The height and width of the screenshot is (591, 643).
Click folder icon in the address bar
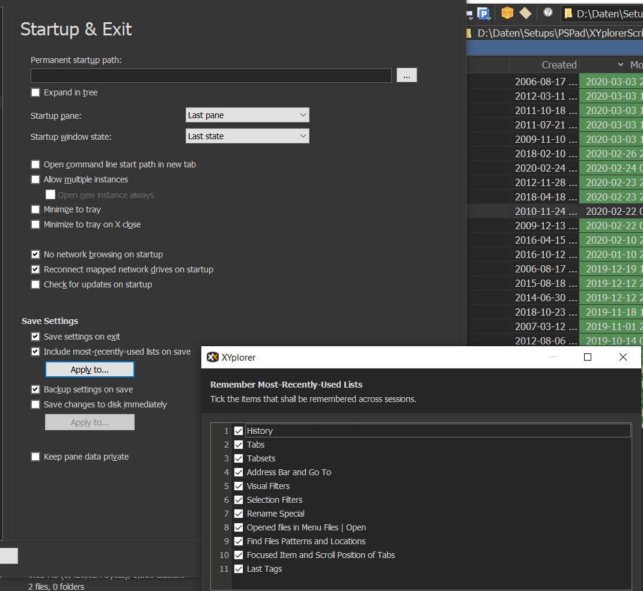point(568,13)
